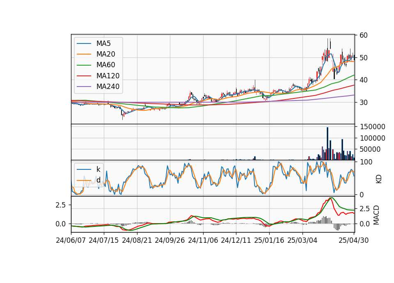Click the MA240 legend label

108,87
